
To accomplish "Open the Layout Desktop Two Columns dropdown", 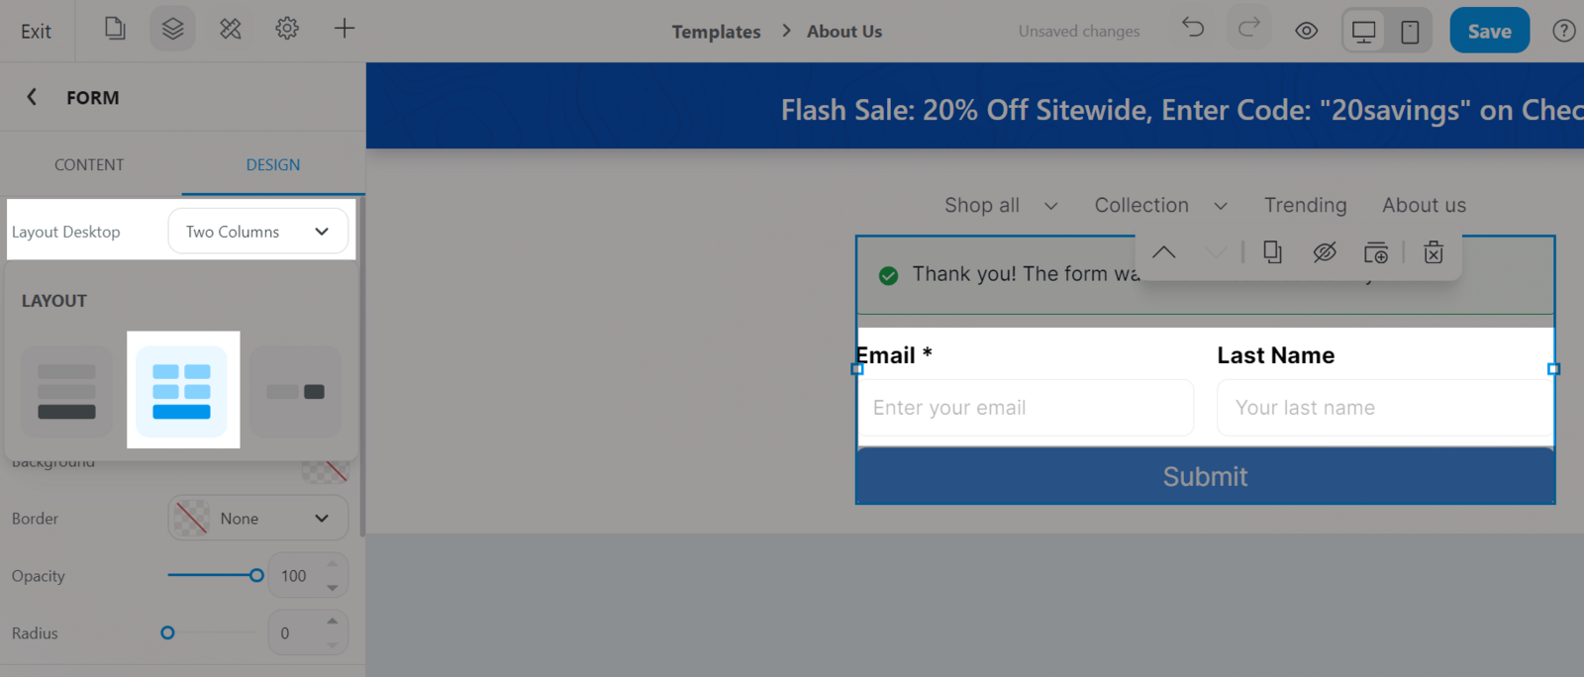I will (257, 232).
